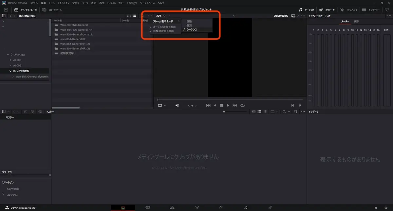The height and width of the screenshot is (211, 393).
Task: Mute viewer audio with speaker icon
Action: click(x=177, y=105)
